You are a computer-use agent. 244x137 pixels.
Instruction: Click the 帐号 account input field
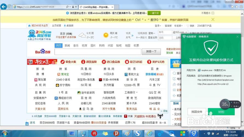tap(165, 32)
